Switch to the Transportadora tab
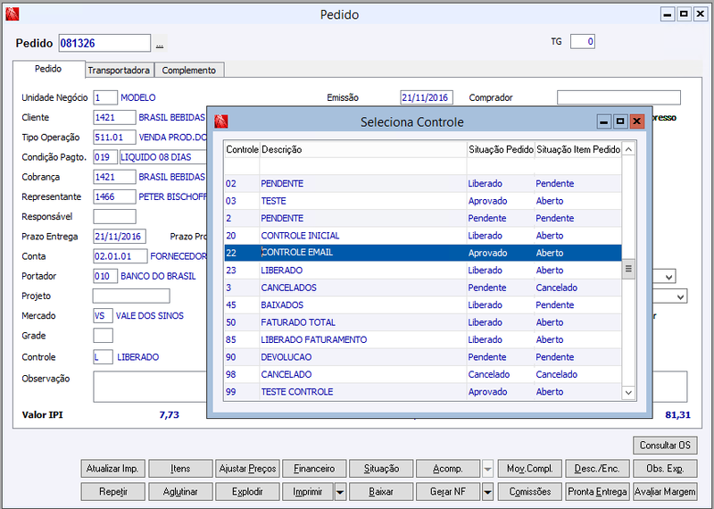Viewport: 714px width, 509px height. 119,71
